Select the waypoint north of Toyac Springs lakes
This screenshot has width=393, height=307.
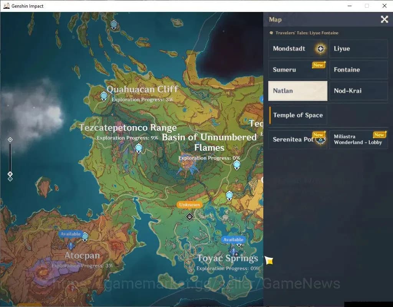(x=230, y=196)
